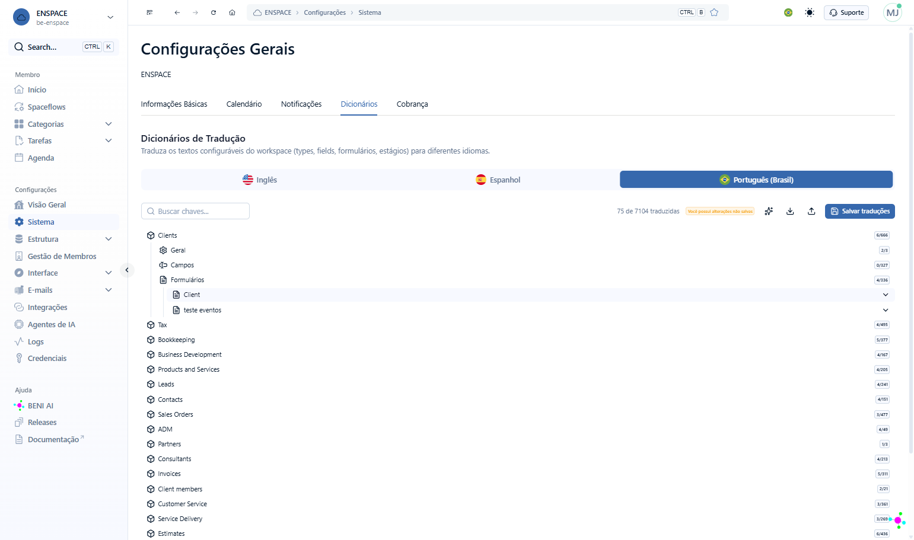Go forward using the right arrow icon
This screenshot has height=540, width=914.
coord(195,12)
